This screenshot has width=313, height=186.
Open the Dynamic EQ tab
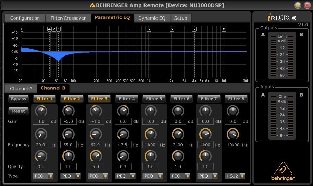[x=152, y=18]
